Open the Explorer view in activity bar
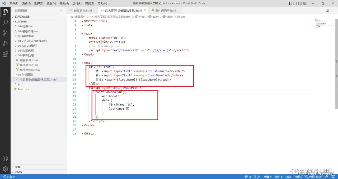 (5, 12)
